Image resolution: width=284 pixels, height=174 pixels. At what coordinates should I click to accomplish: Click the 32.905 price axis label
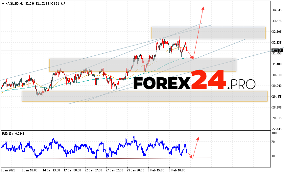click(x=277, y=32)
